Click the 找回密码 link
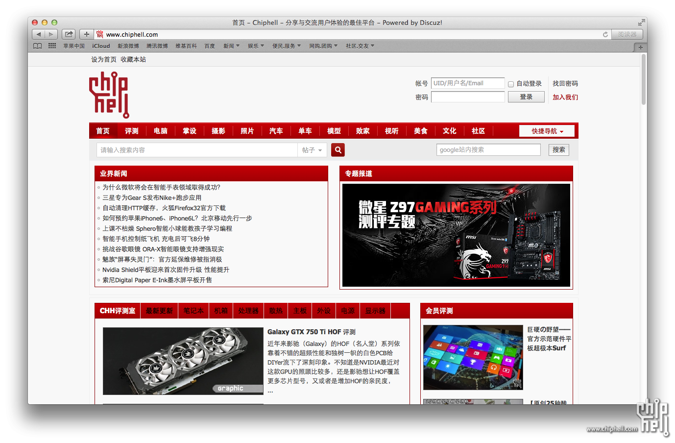Viewport: 675px width, 443px height. click(565, 83)
